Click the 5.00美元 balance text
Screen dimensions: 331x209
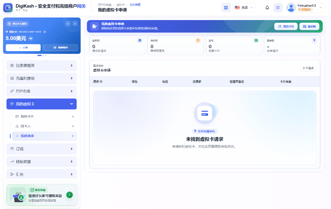pyautogui.click(x=16, y=38)
